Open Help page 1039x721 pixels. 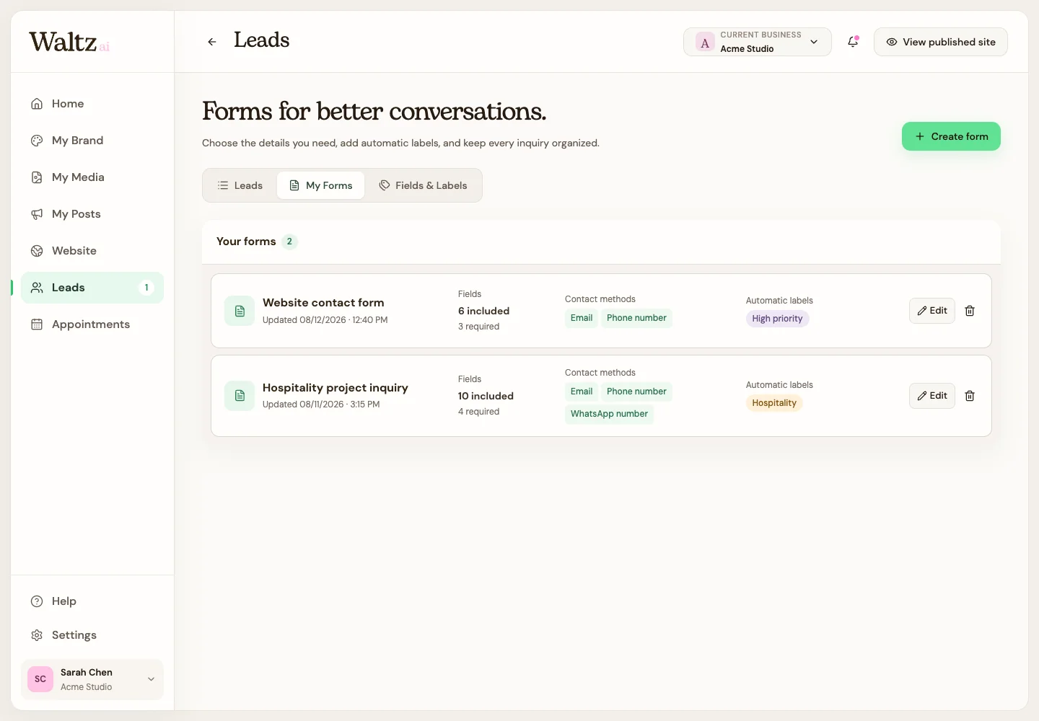[x=92, y=601]
